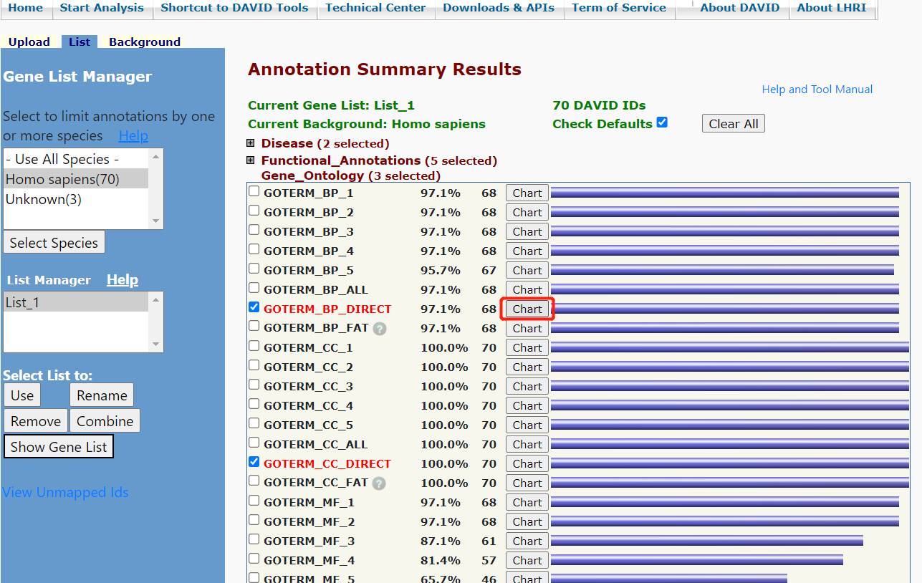922x583 pixels.
Task: Switch to the Background tab
Action: (x=145, y=42)
